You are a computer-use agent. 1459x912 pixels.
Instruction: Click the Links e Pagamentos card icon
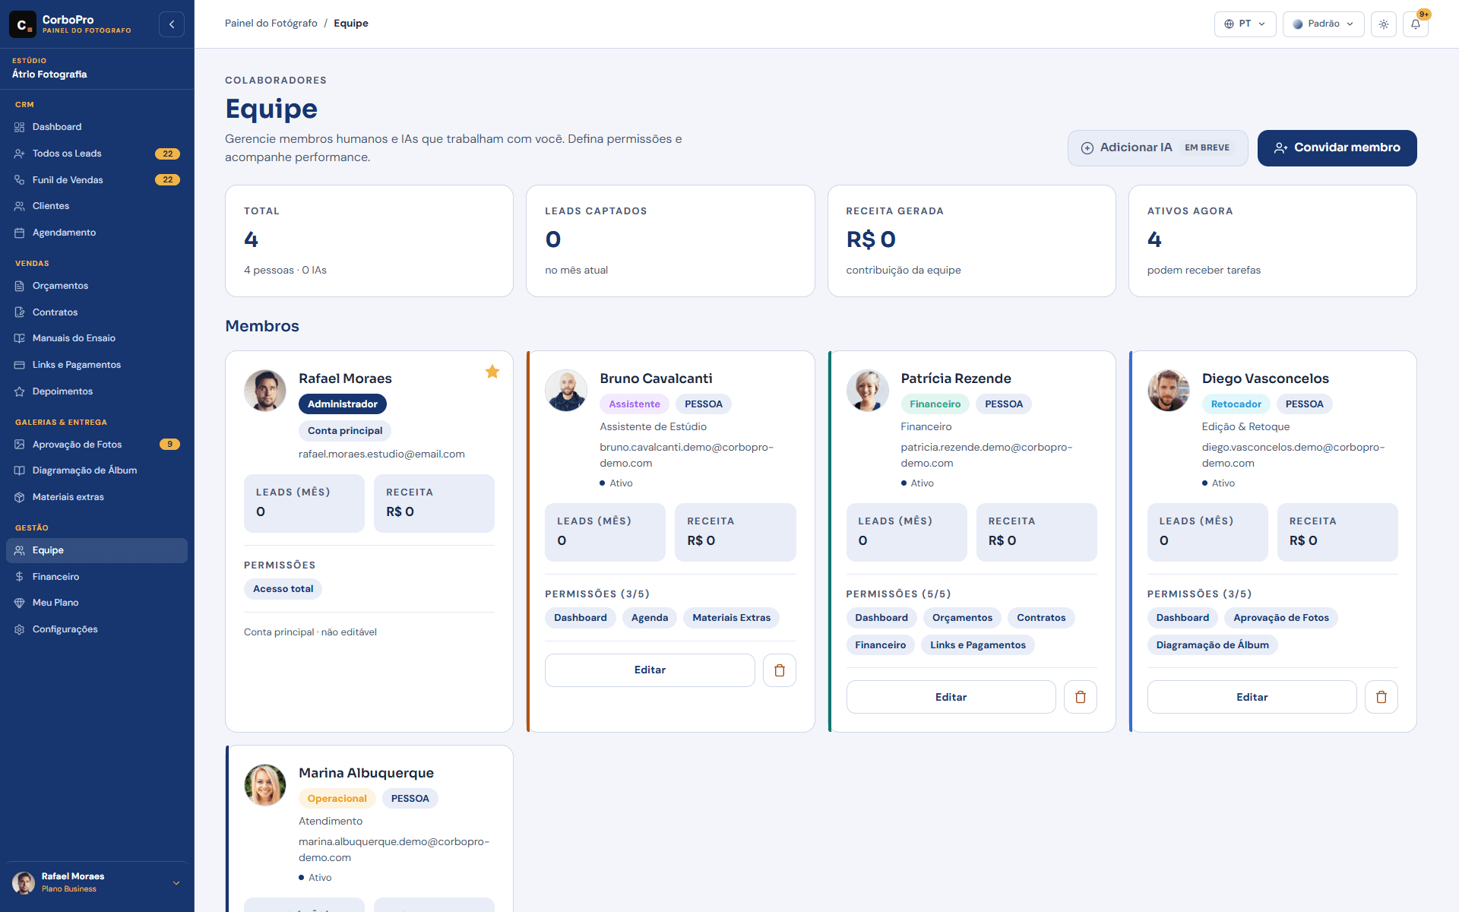point(20,365)
